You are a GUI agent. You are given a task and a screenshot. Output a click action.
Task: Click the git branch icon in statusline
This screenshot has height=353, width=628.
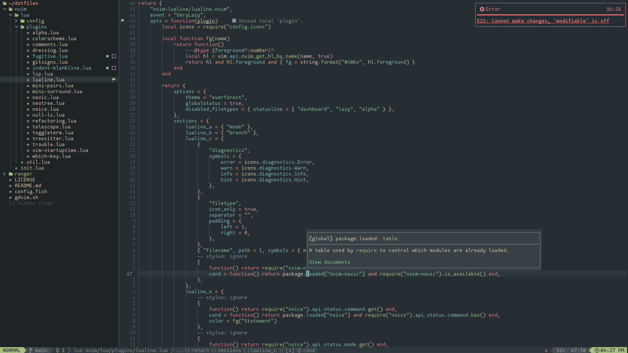pyautogui.click(x=31, y=350)
